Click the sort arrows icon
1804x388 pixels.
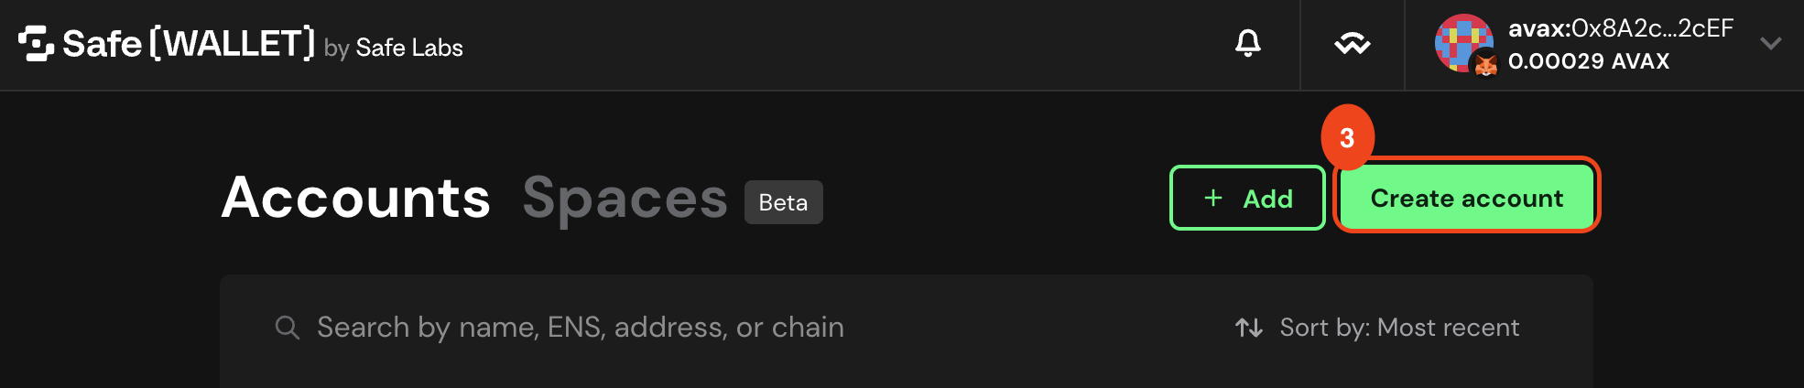pos(1249,328)
